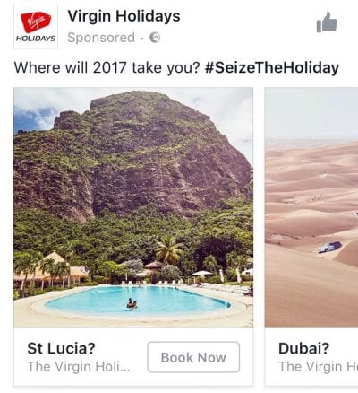
Task: Click the couple in the swimming pool
Action: coord(132,304)
